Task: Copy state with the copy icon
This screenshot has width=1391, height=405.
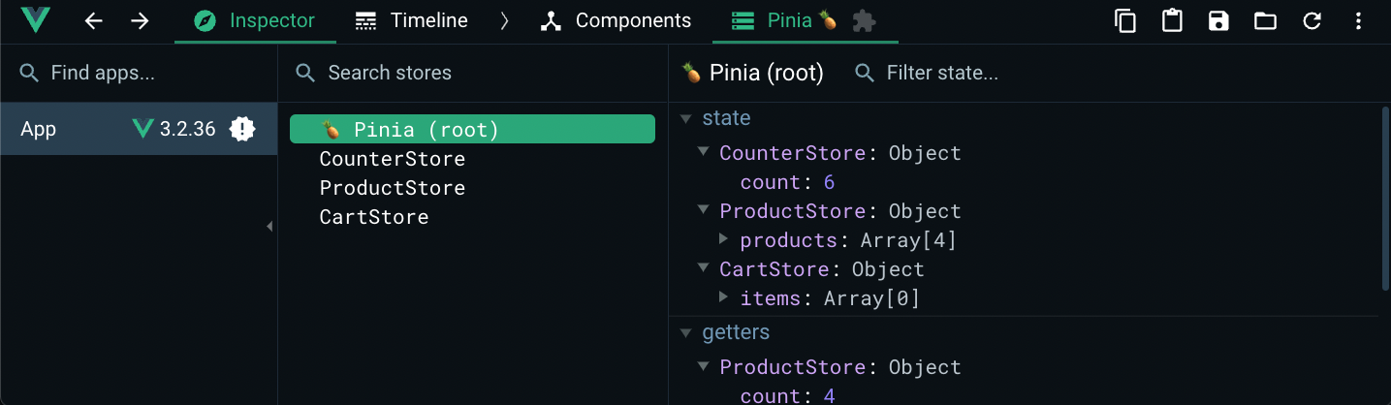Action: [x=1125, y=20]
